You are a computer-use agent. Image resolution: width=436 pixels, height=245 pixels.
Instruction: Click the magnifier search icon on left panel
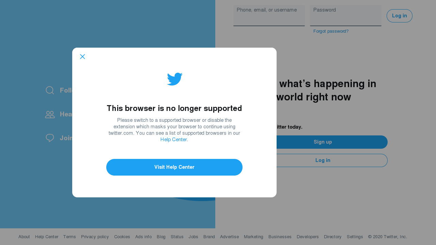click(x=50, y=90)
